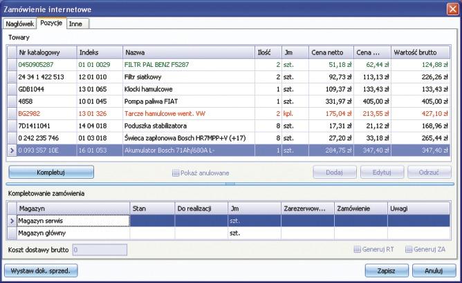Image resolution: width=462 pixels, height=283 pixels.
Task: Select the Tarcze hamulcowe went. VW row
Action: coord(229,114)
